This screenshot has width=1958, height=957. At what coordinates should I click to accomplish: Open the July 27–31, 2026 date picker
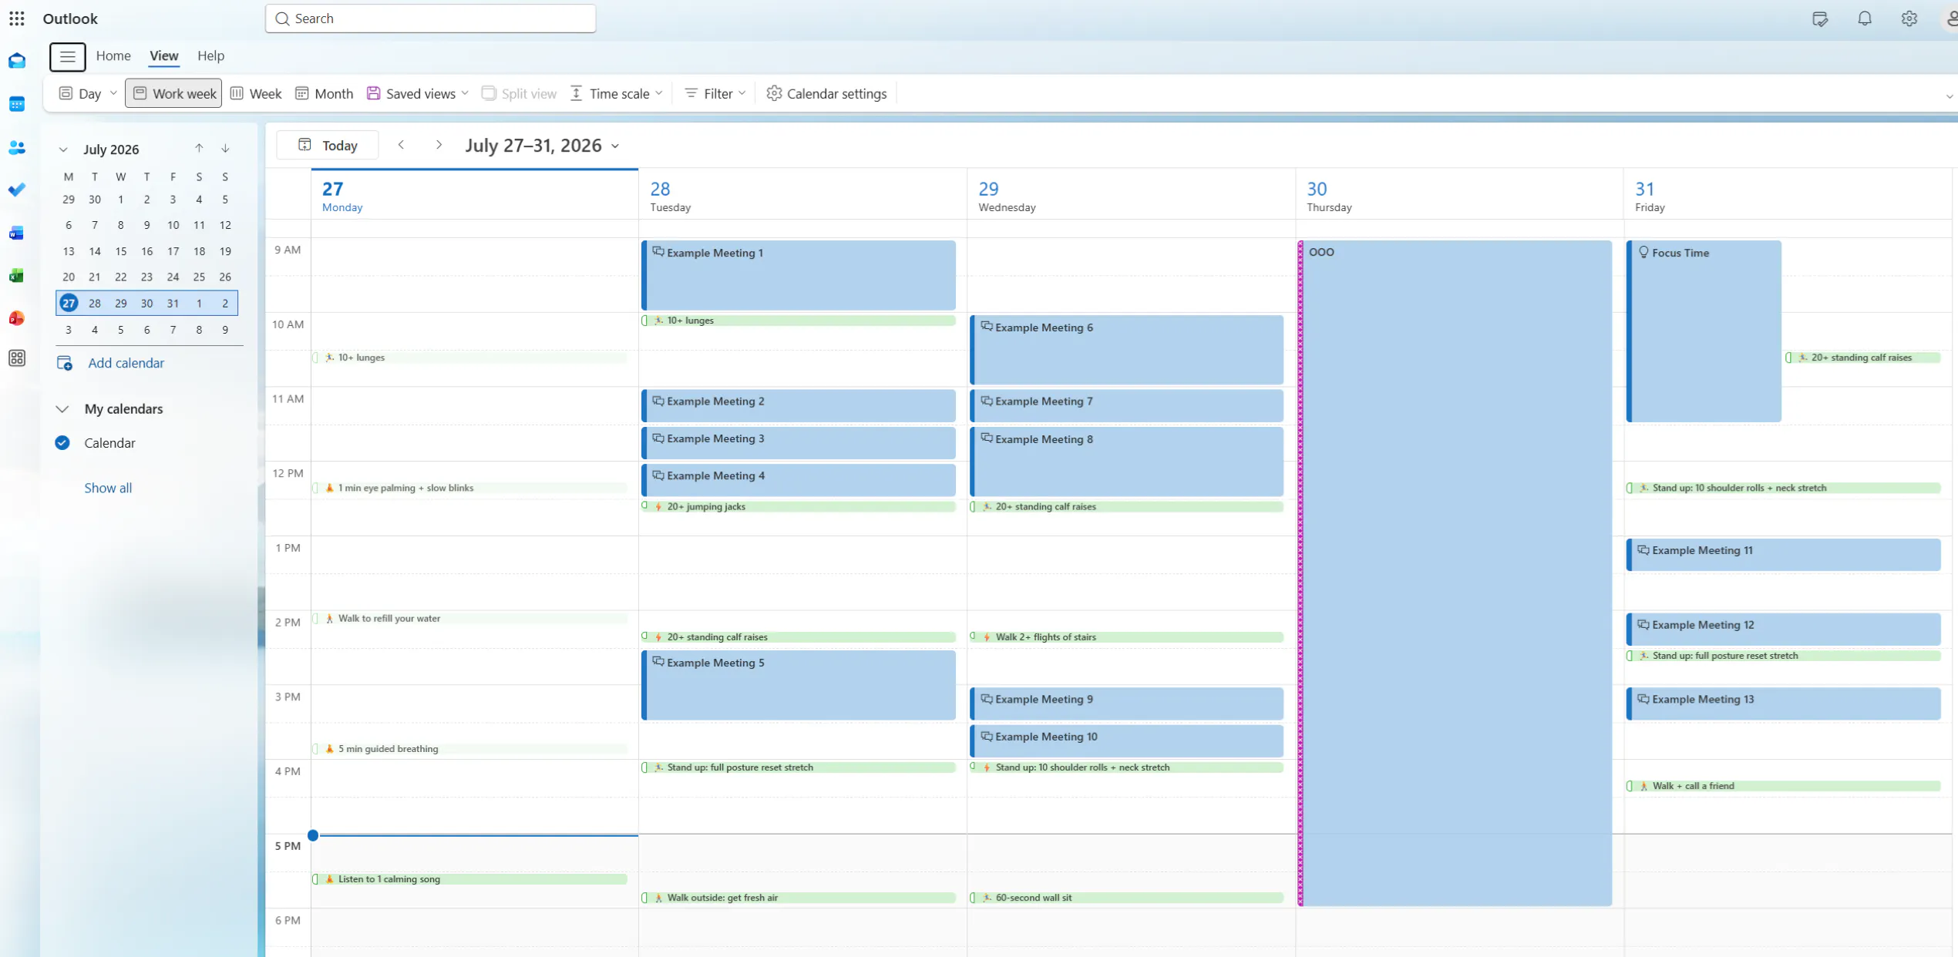click(542, 146)
